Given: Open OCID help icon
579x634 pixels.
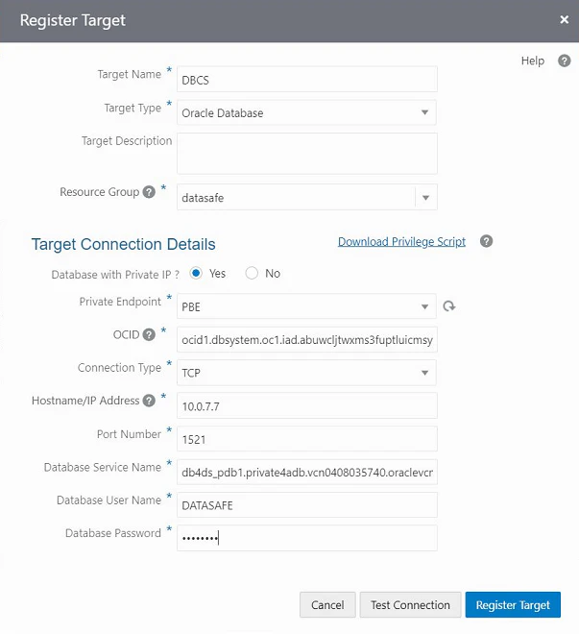Looking at the screenshot, I should click(149, 334).
